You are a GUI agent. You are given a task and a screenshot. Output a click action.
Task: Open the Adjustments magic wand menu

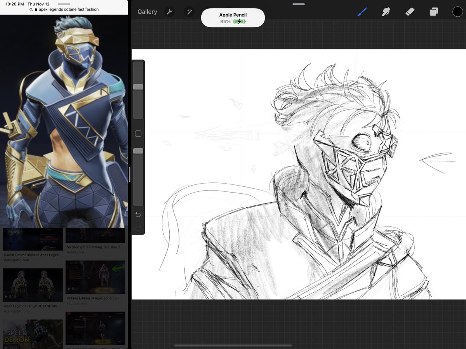click(x=189, y=12)
